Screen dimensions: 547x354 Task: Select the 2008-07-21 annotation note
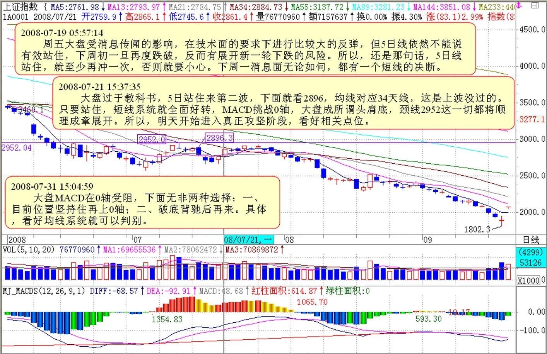pos(283,103)
